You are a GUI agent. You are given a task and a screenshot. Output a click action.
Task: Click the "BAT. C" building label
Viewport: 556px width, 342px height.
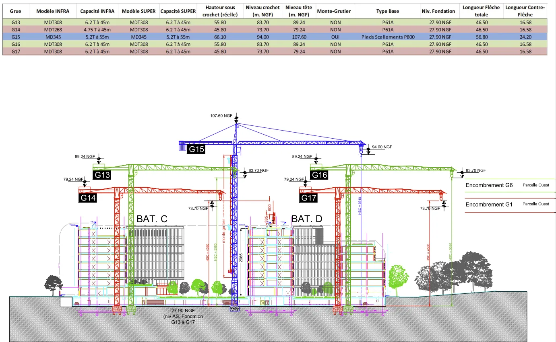pos(152,219)
